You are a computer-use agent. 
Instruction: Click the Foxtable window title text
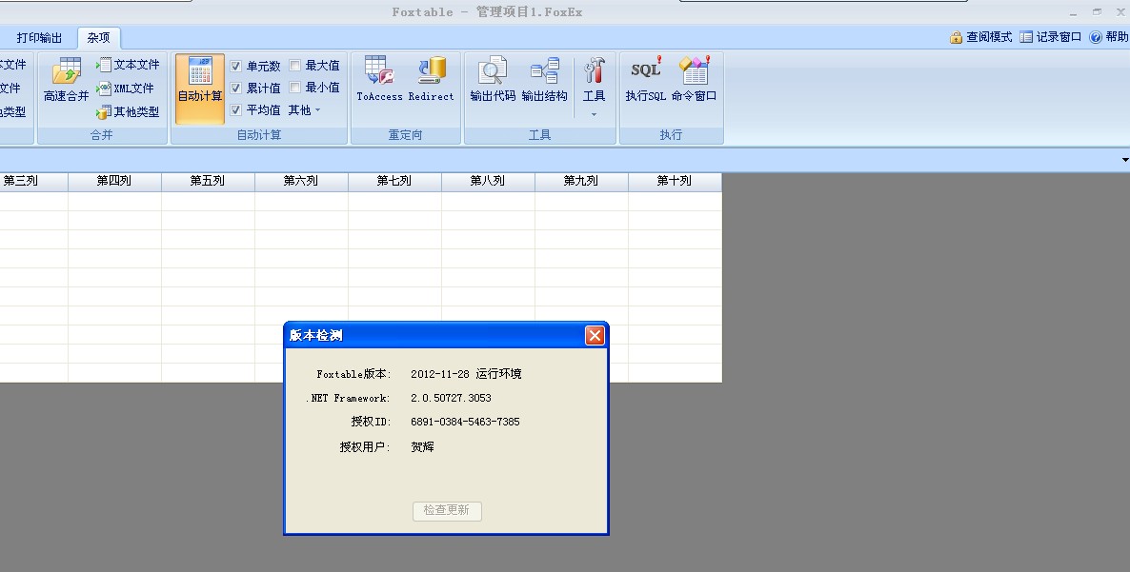(x=487, y=11)
